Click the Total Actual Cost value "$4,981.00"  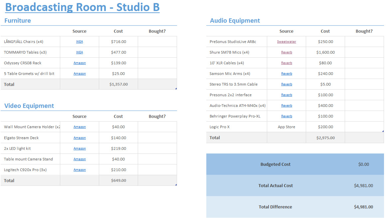tap(364, 185)
